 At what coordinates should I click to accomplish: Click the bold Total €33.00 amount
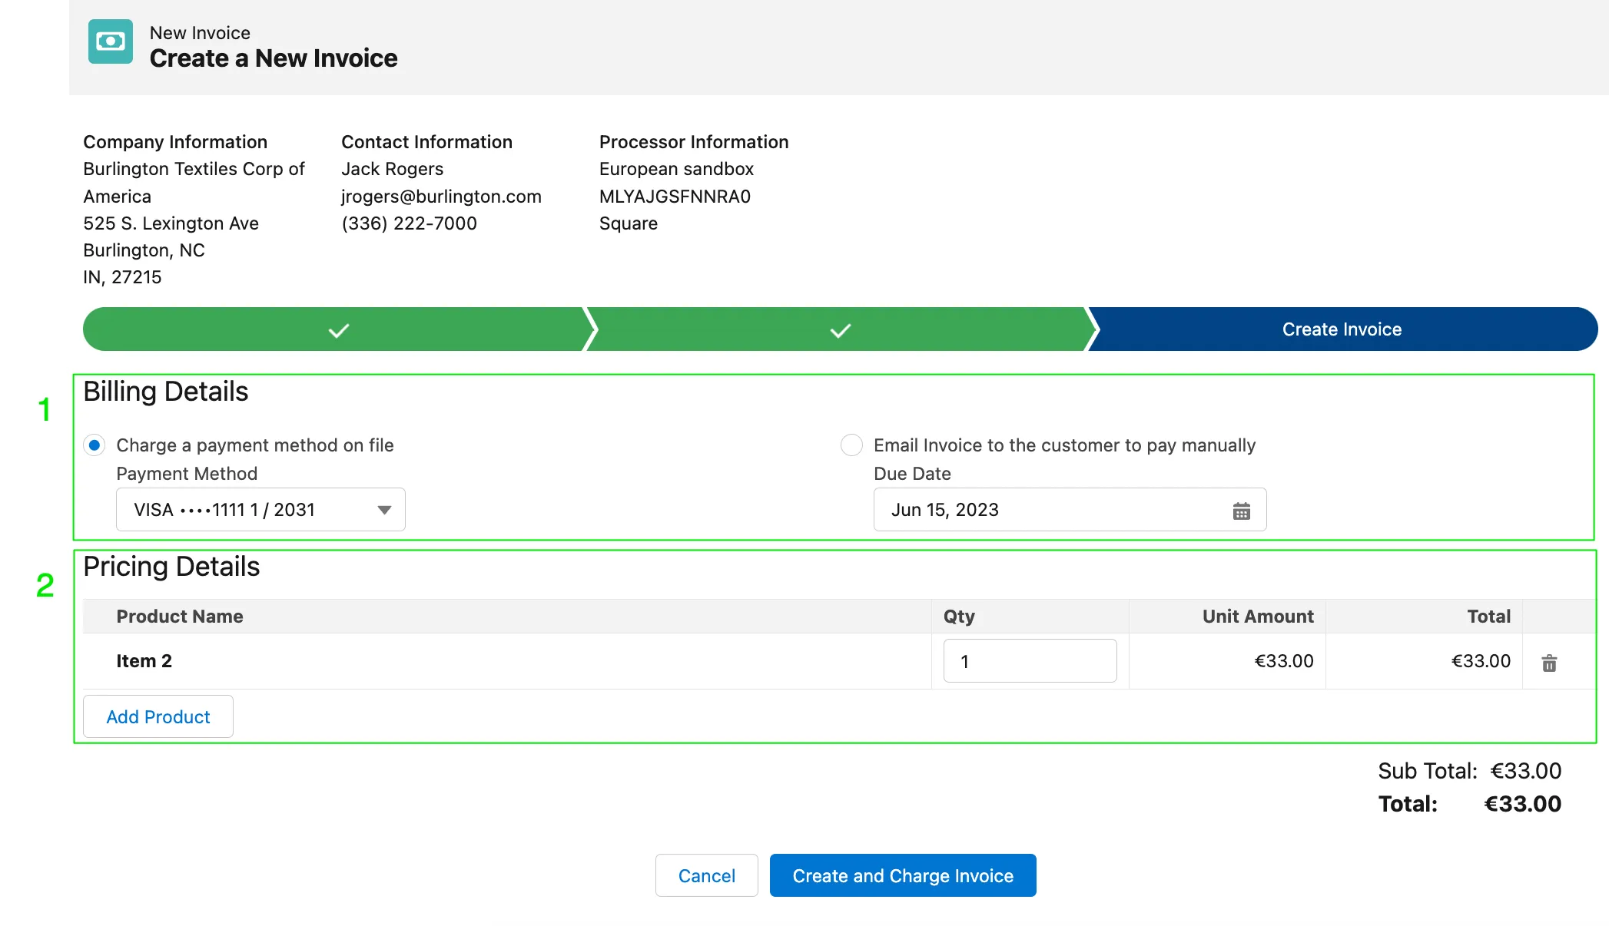[1522, 804]
